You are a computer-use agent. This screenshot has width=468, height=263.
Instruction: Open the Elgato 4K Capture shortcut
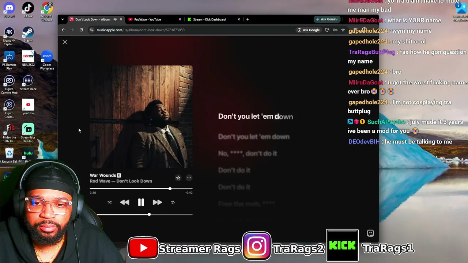[x=9, y=37]
